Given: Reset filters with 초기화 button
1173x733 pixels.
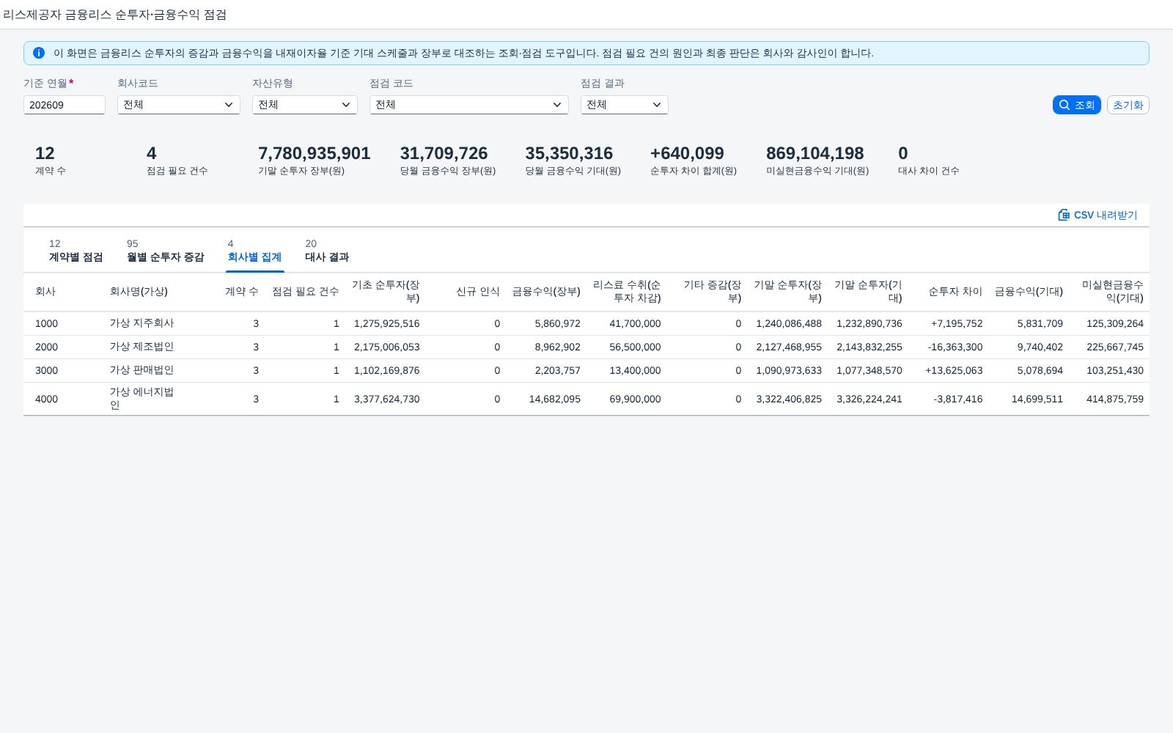Looking at the screenshot, I should tap(1128, 105).
